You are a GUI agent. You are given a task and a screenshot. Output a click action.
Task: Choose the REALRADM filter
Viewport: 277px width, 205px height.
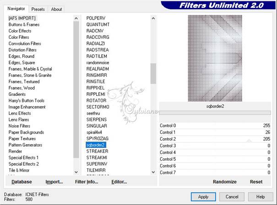[98, 69]
